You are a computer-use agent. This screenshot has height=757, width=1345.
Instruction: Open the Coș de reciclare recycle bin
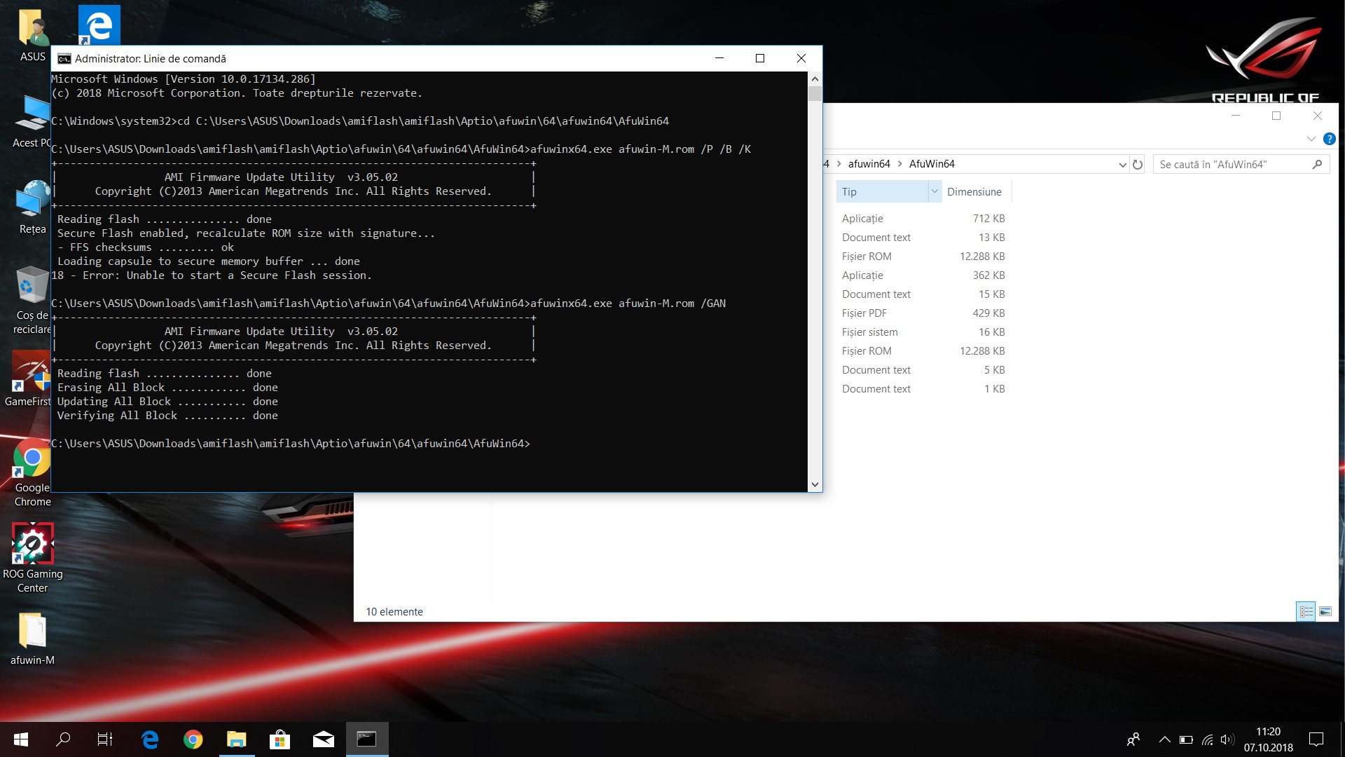32,300
